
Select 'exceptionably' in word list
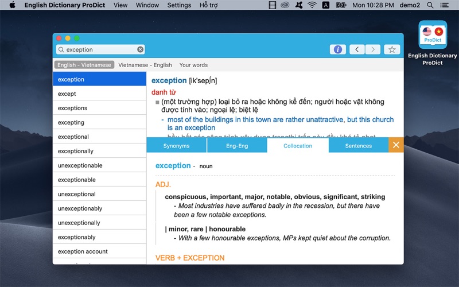point(99,237)
